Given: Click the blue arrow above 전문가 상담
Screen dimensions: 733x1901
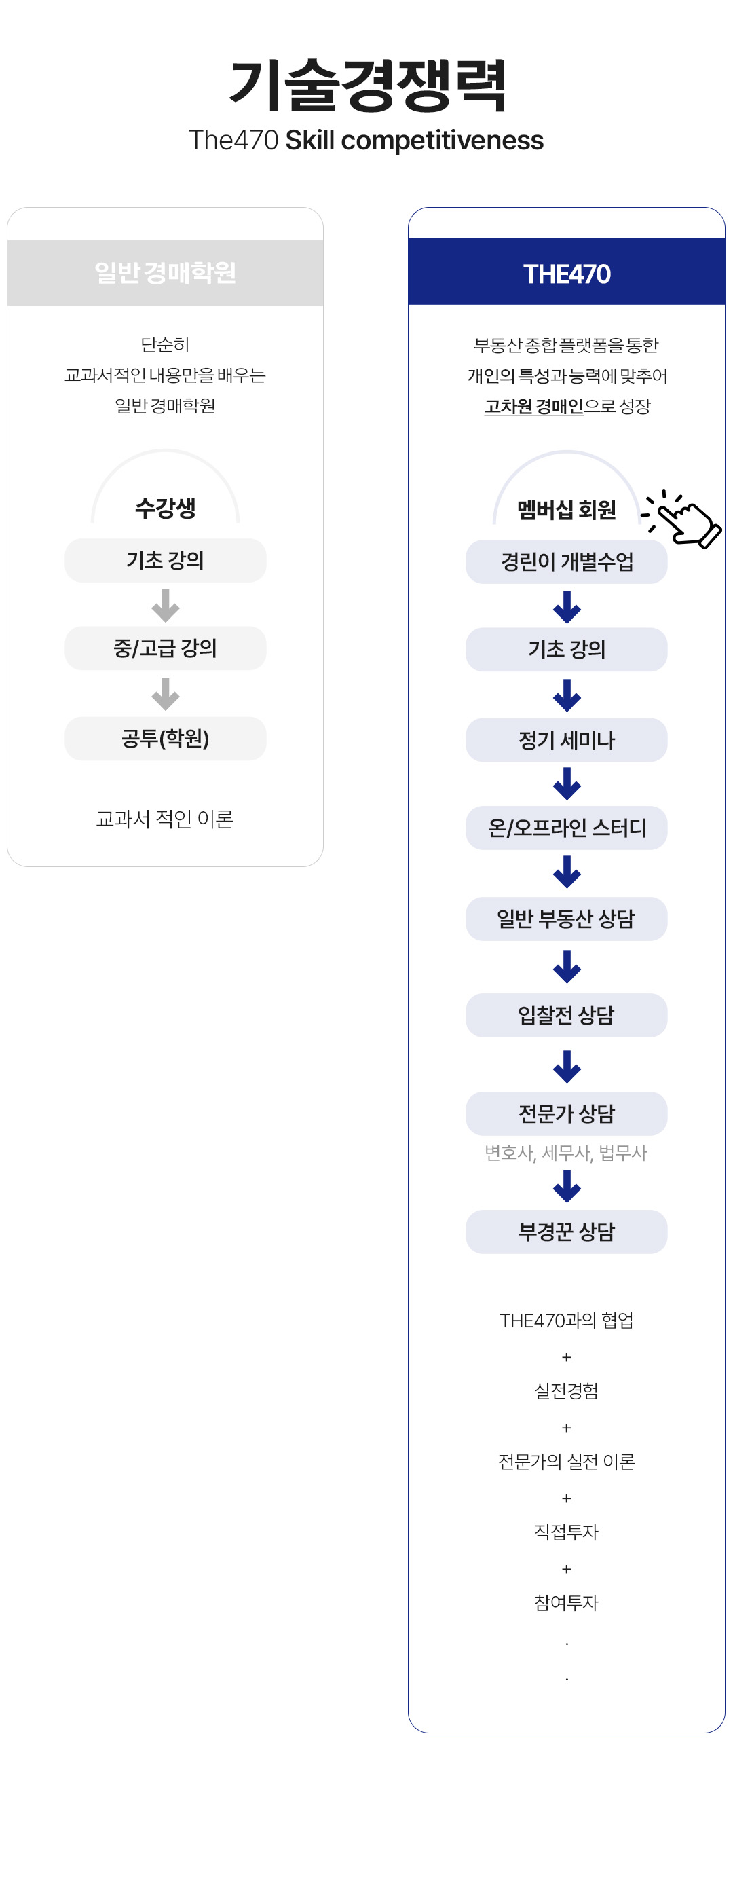Looking at the screenshot, I should pos(566,1067).
